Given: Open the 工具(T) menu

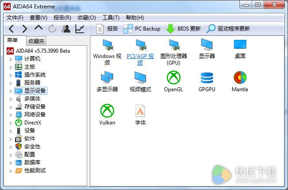Looking at the screenshot, I should pos(111,18).
